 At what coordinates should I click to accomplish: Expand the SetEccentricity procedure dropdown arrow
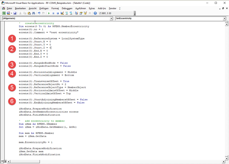pyautogui.click(x=224, y=18)
